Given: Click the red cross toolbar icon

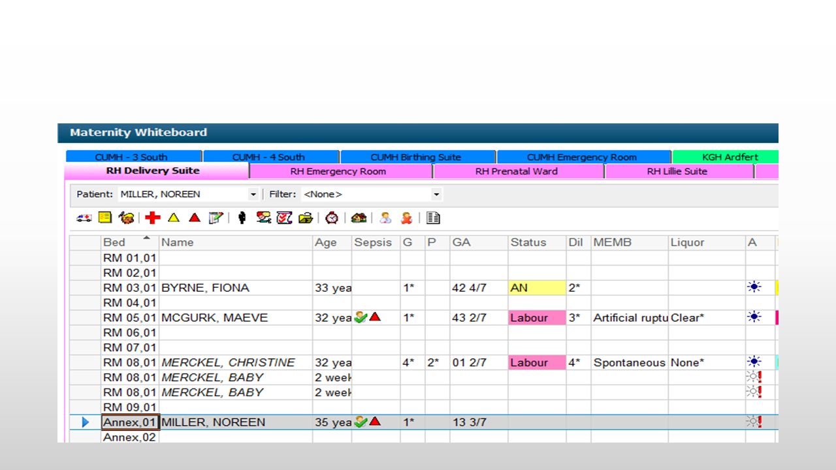Looking at the screenshot, I should (153, 218).
